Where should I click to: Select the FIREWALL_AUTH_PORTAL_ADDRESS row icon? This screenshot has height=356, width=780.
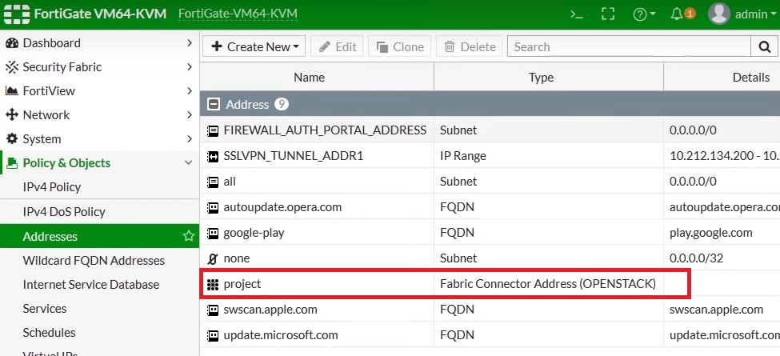(213, 130)
